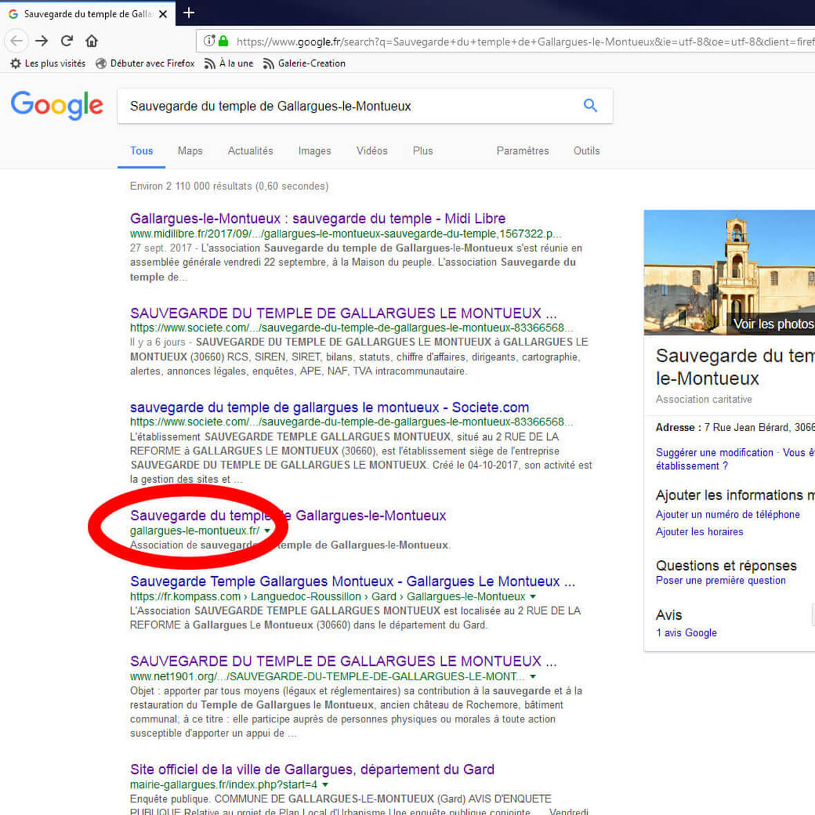Close the Sauvegarde du temple browser tab
Screen dimensions: 815x815
click(163, 14)
